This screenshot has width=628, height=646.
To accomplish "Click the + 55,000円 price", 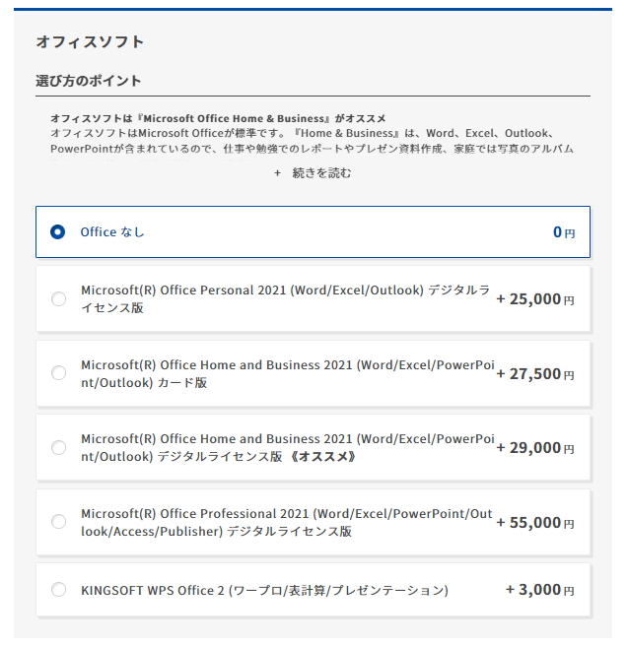I will pos(535,522).
